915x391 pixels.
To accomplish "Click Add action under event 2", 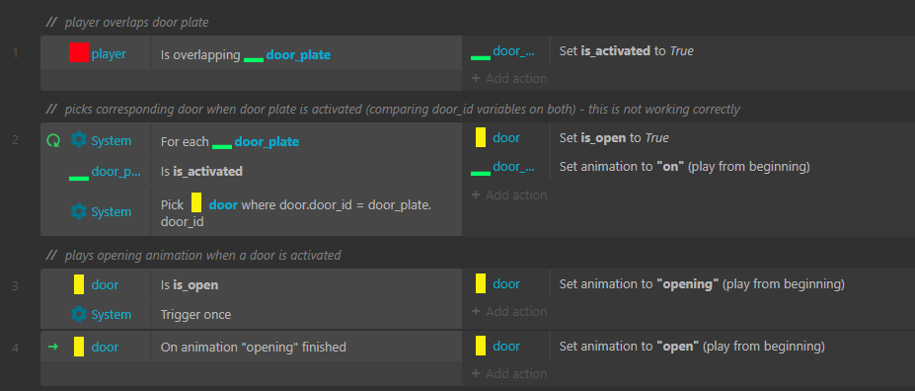I will 509,195.
